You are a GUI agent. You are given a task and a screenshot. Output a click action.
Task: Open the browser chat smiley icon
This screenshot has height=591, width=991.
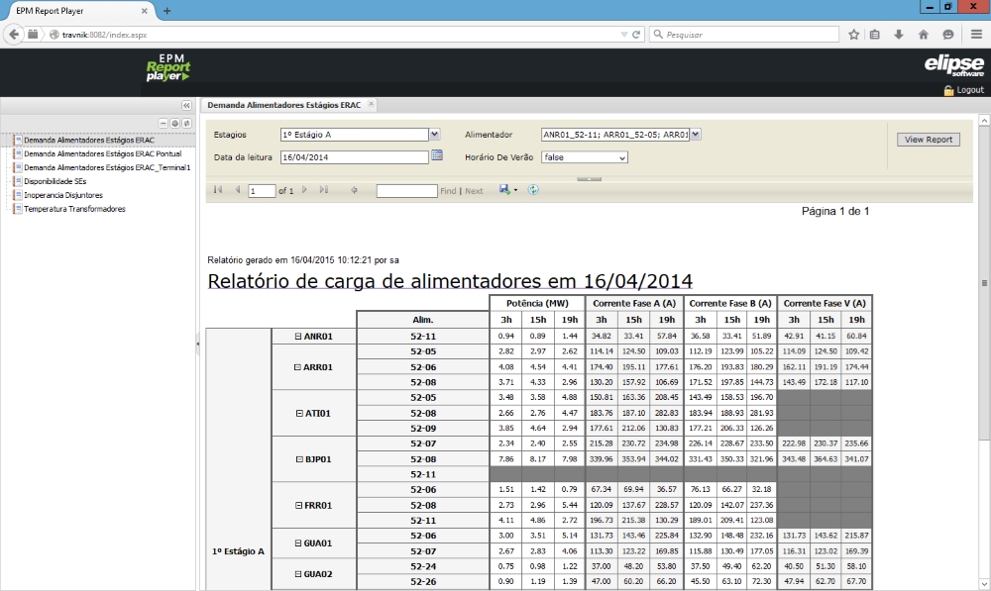click(948, 35)
